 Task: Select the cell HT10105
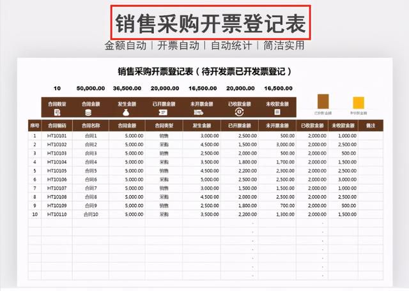click(x=57, y=171)
